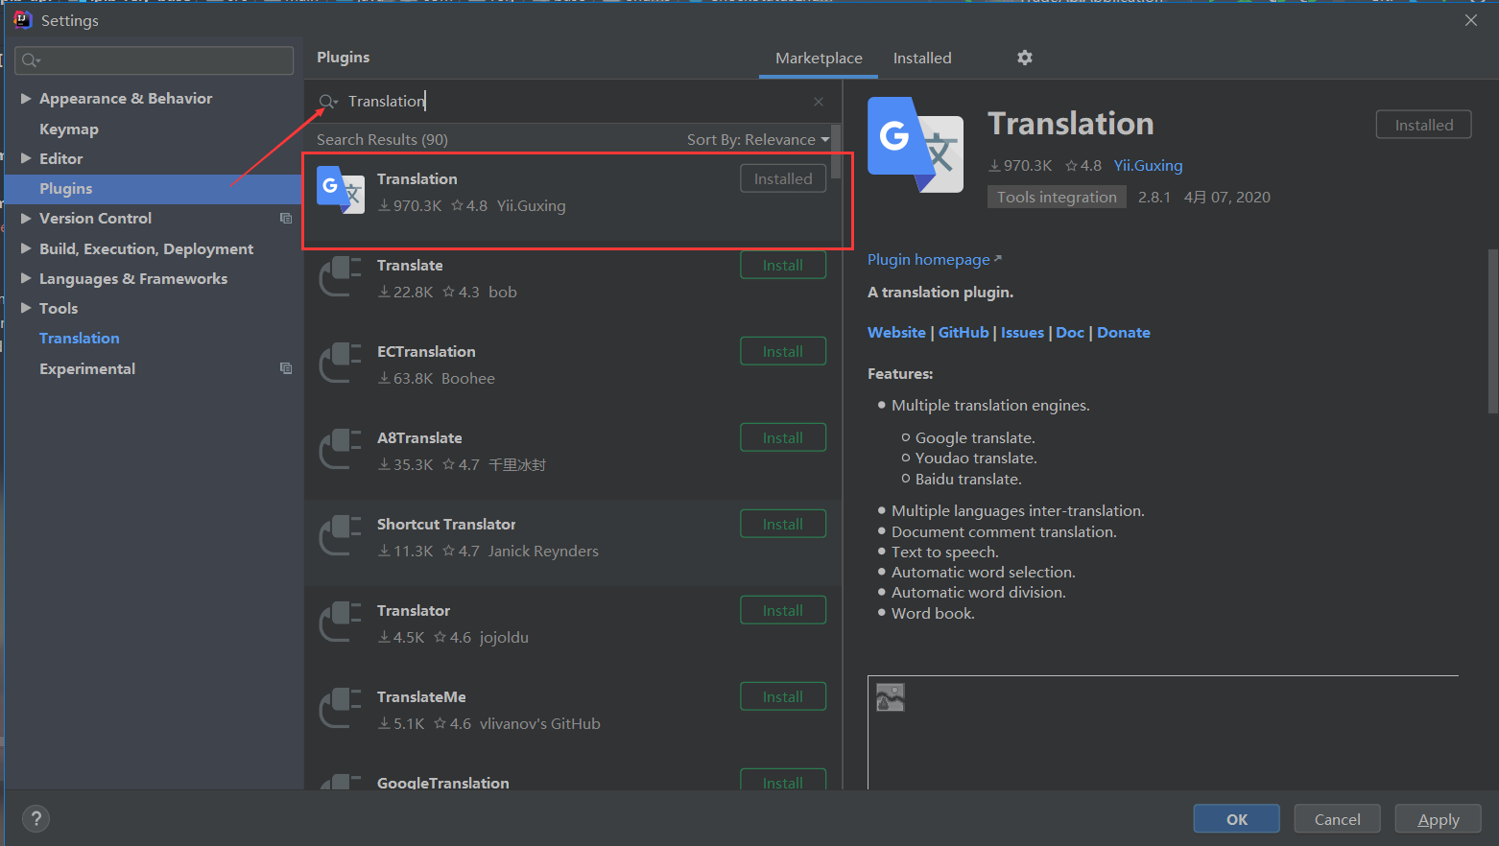
Task: Open the Donate link
Action: click(1124, 333)
